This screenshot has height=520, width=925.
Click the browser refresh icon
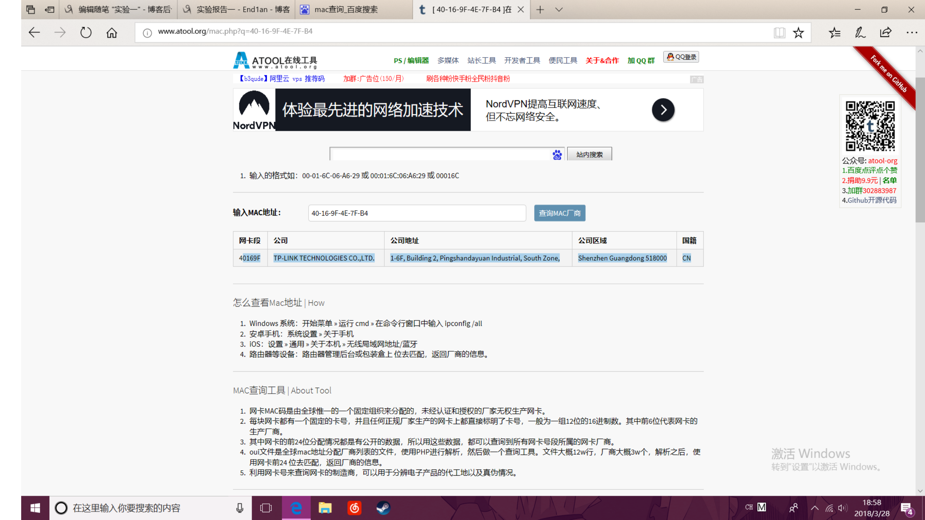point(86,33)
